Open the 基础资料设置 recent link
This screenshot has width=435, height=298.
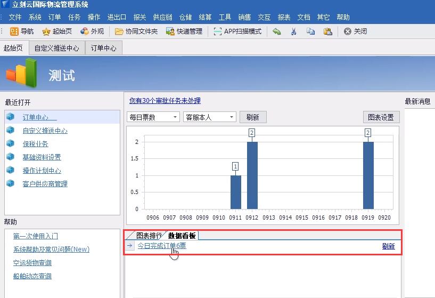click(x=42, y=157)
